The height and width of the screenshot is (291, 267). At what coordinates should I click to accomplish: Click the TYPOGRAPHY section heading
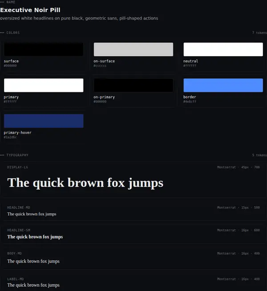[x=17, y=155]
